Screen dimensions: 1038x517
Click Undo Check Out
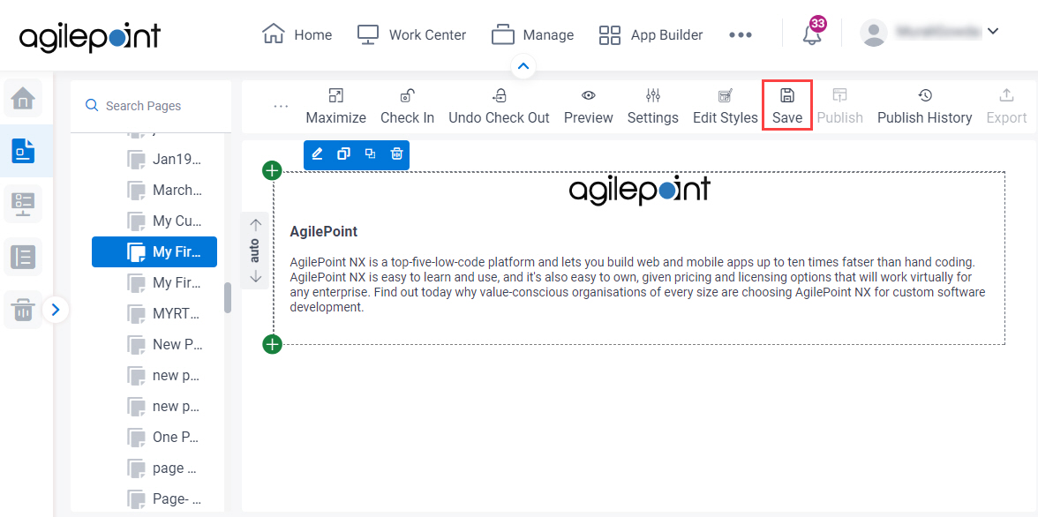500,107
